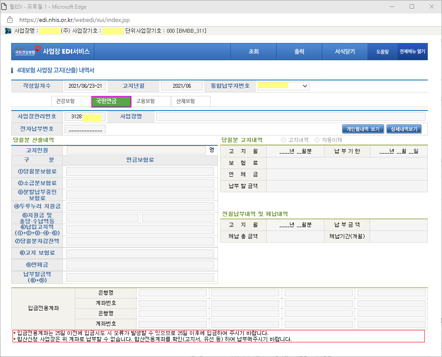The height and width of the screenshot is (357, 442).
Task: Click 개인별내역 보기 button
Action: click(x=363, y=129)
